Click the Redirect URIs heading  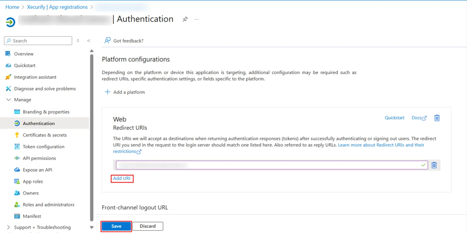coord(130,128)
